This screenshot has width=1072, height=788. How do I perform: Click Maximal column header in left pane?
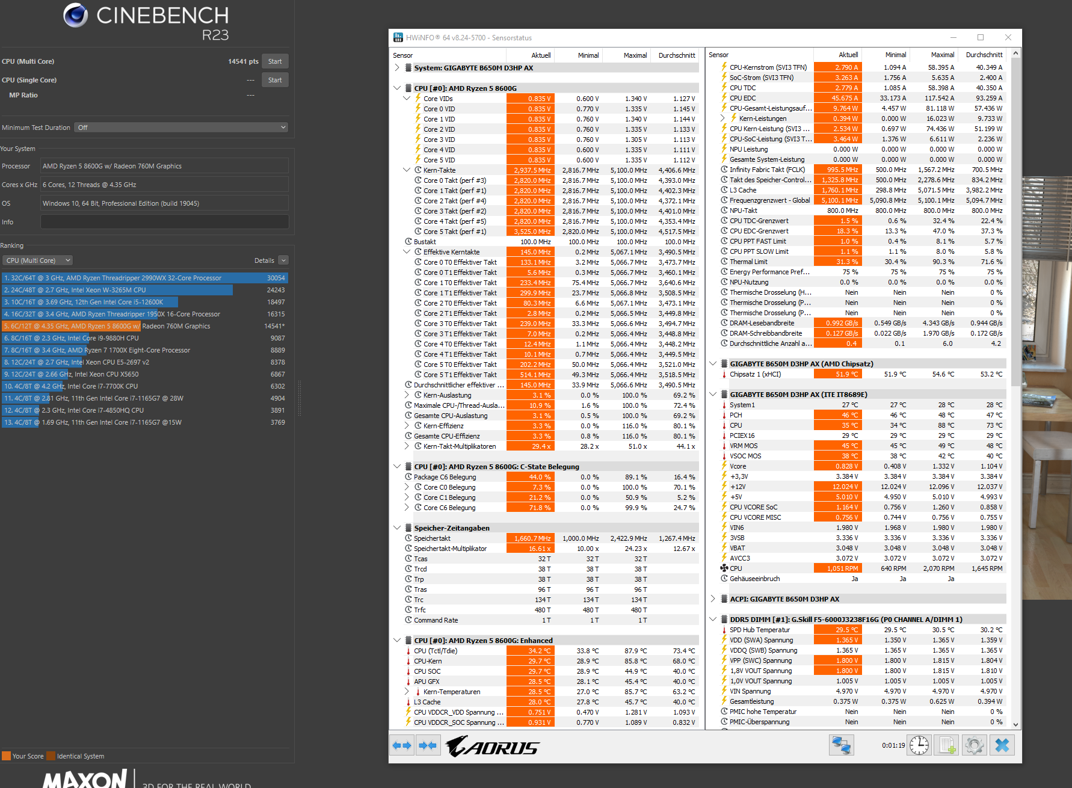pyautogui.click(x=626, y=55)
